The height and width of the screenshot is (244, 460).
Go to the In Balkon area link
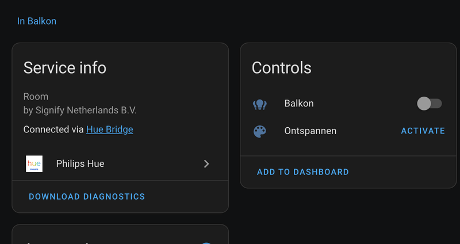tap(37, 21)
